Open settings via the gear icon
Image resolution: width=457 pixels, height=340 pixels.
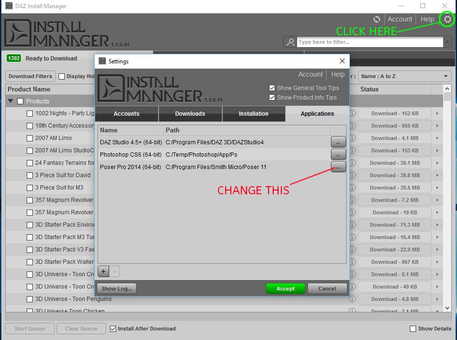(447, 19)
